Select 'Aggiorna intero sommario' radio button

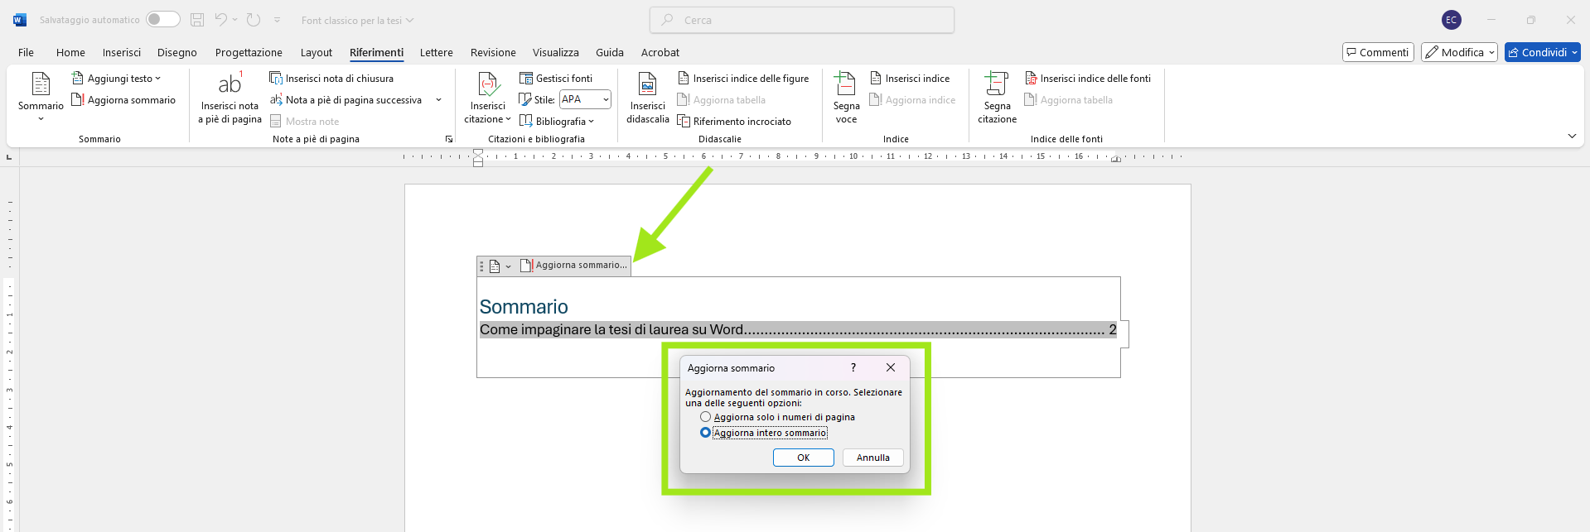706,433
